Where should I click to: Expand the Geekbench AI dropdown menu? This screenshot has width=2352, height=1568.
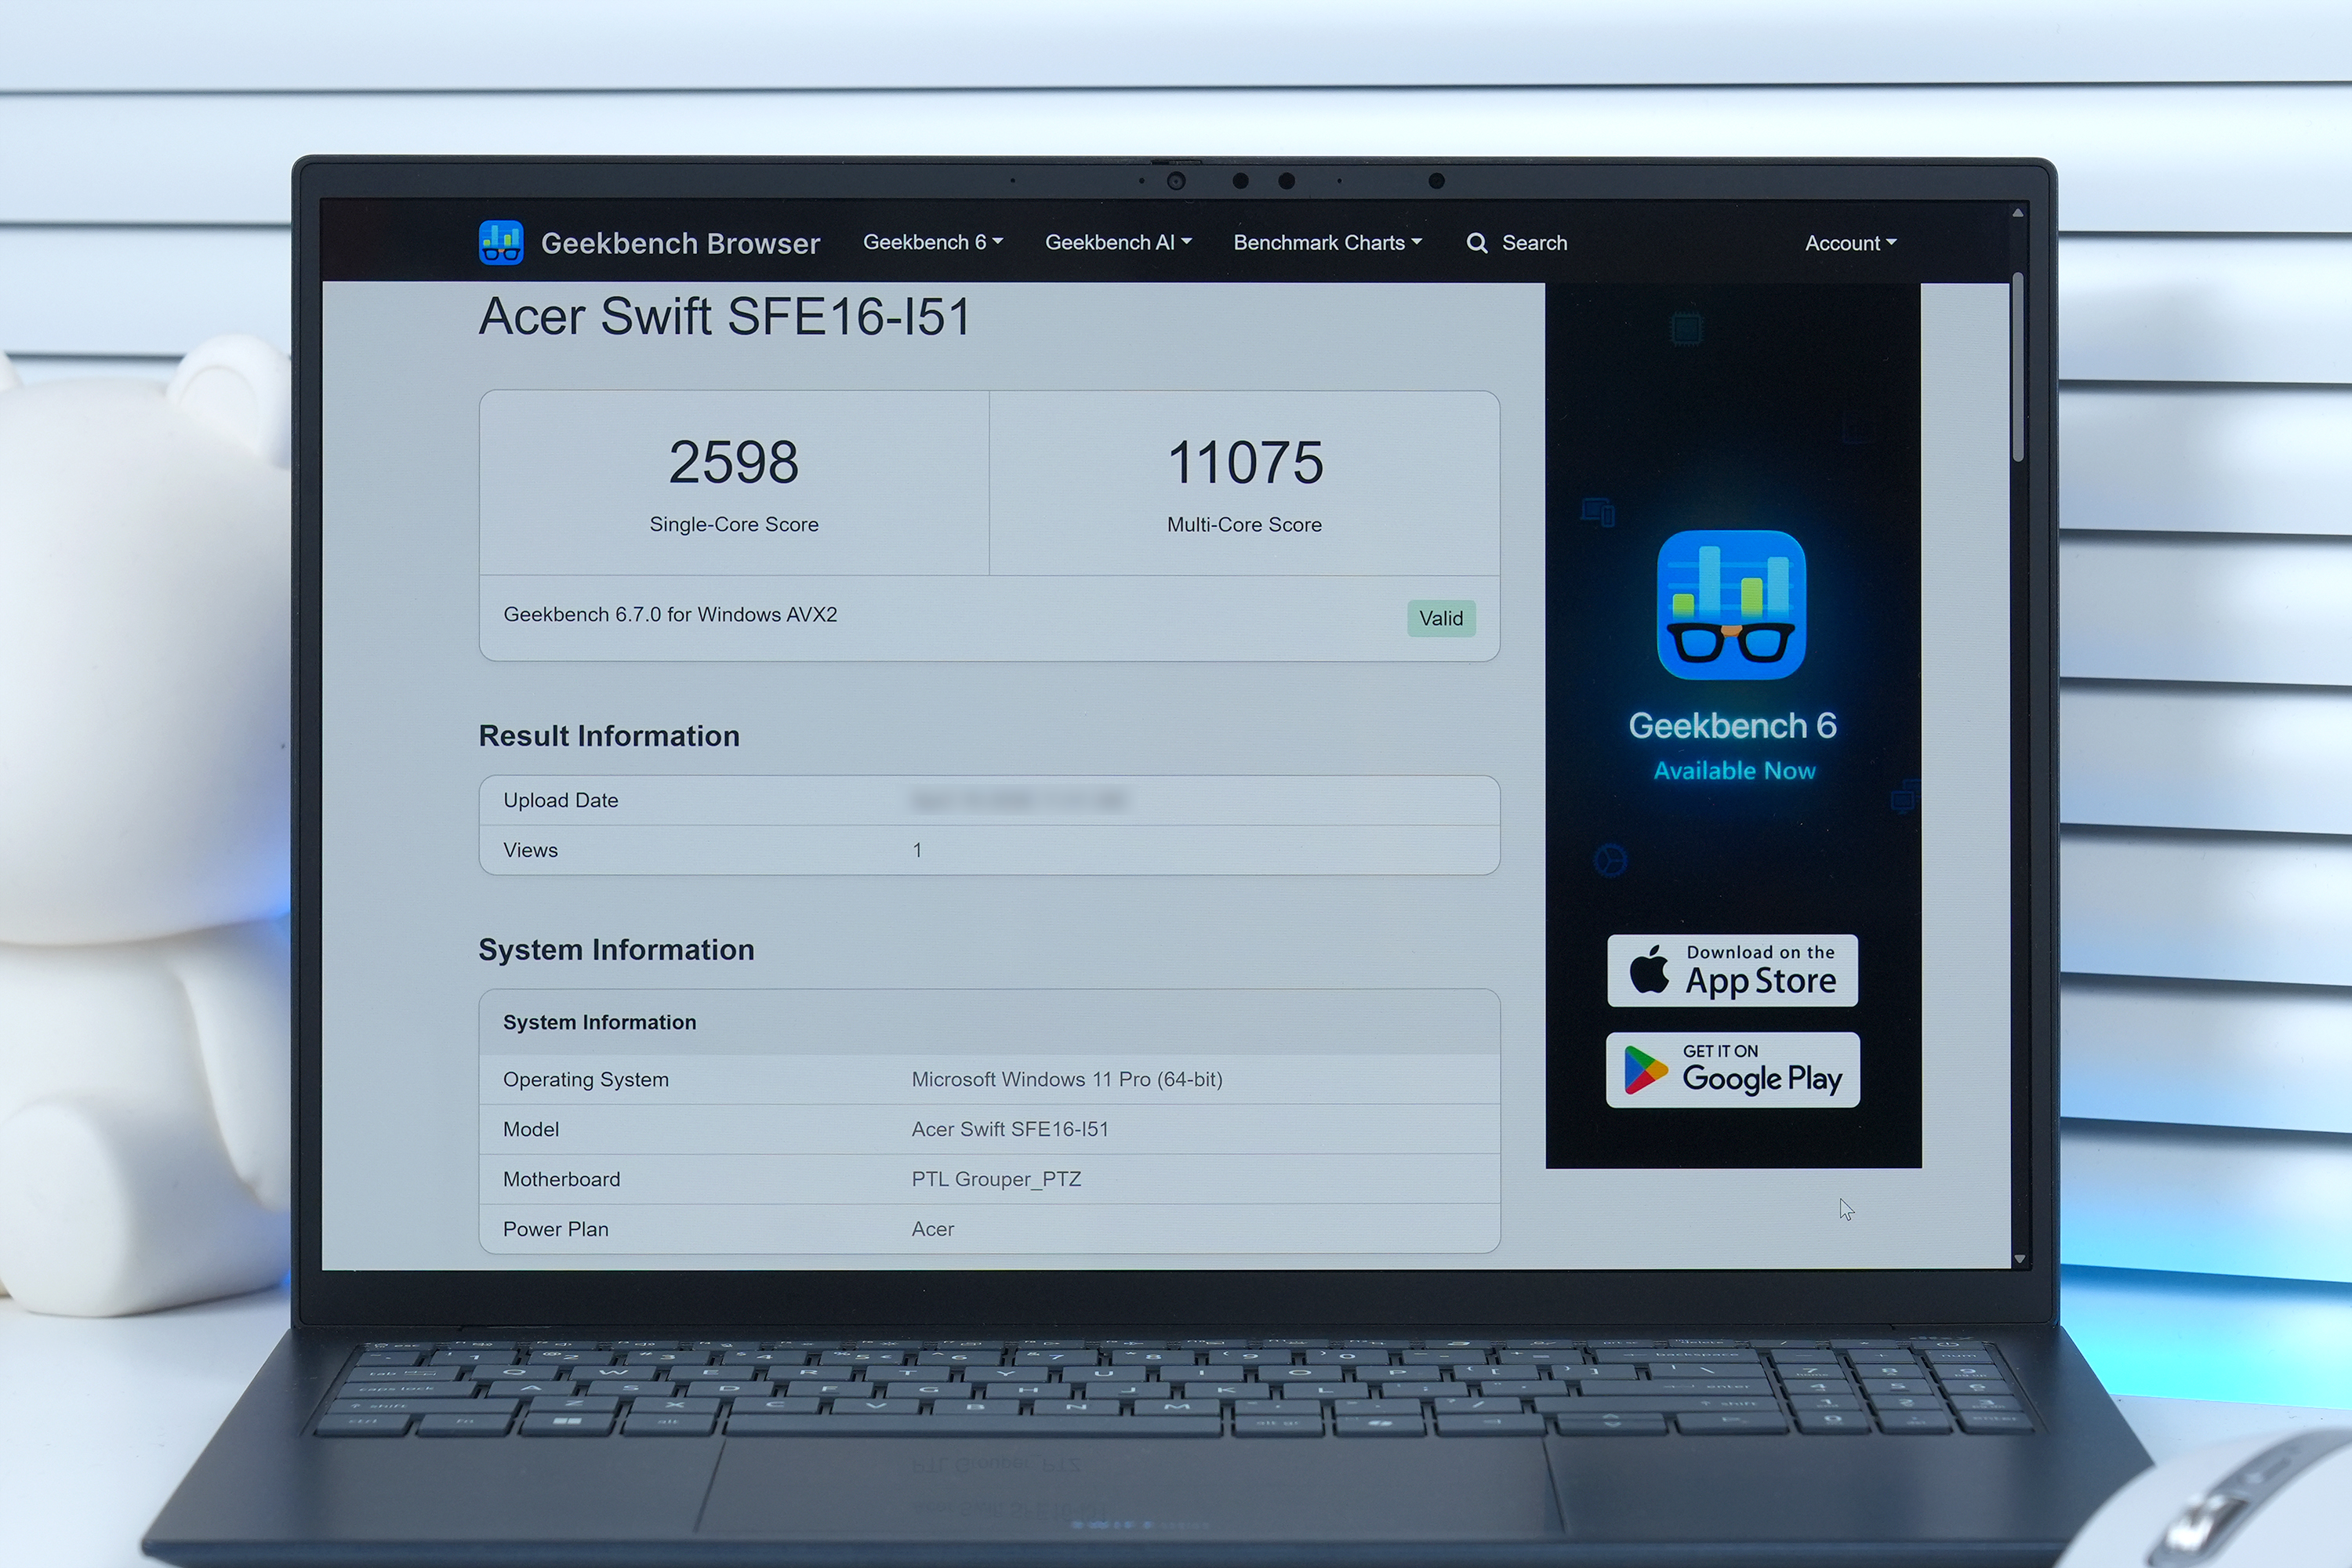1118,242
